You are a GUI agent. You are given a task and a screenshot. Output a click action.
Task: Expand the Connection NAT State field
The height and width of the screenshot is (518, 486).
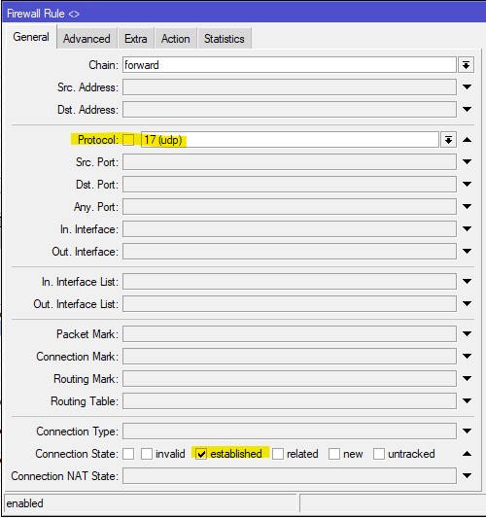(x=467, y=475)
